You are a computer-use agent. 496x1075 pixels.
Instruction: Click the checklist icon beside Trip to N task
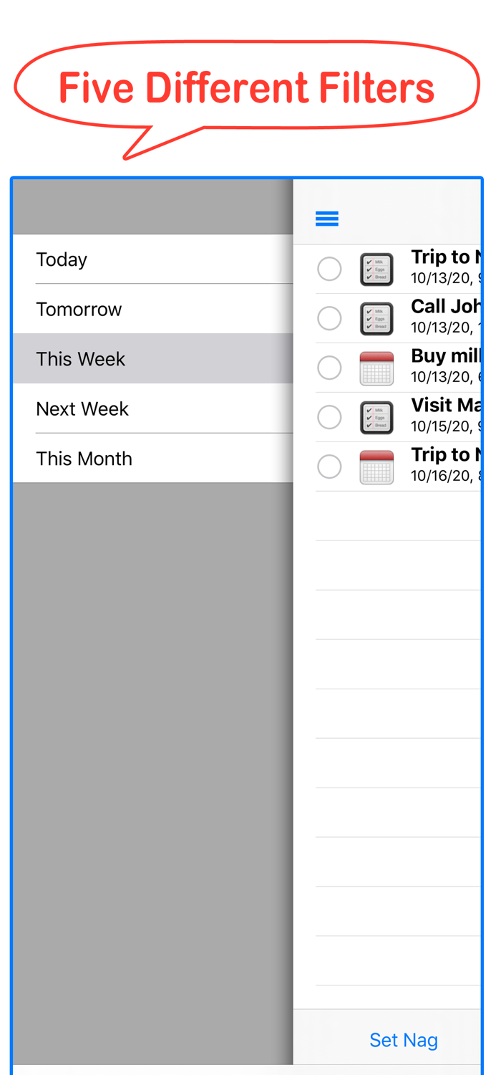(x=376, y=269)
